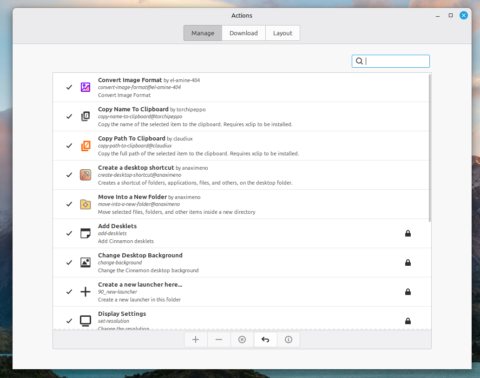Click the Change Desktop Background picture icon
This screenshot has height=378, width=480.
pyautogui.click(x=85, y=263)
